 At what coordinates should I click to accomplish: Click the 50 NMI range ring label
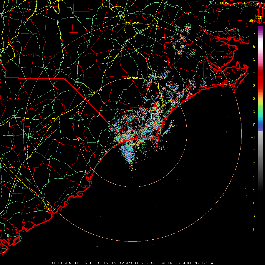(x=132, y=78)
